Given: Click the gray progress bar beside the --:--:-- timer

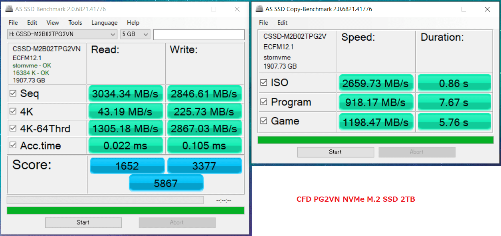Looking at the screenshot, I should (105, 200).
